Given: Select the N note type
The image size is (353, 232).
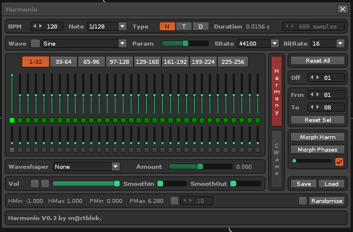Looking at the screenshot, I should (x=167, y=26).
